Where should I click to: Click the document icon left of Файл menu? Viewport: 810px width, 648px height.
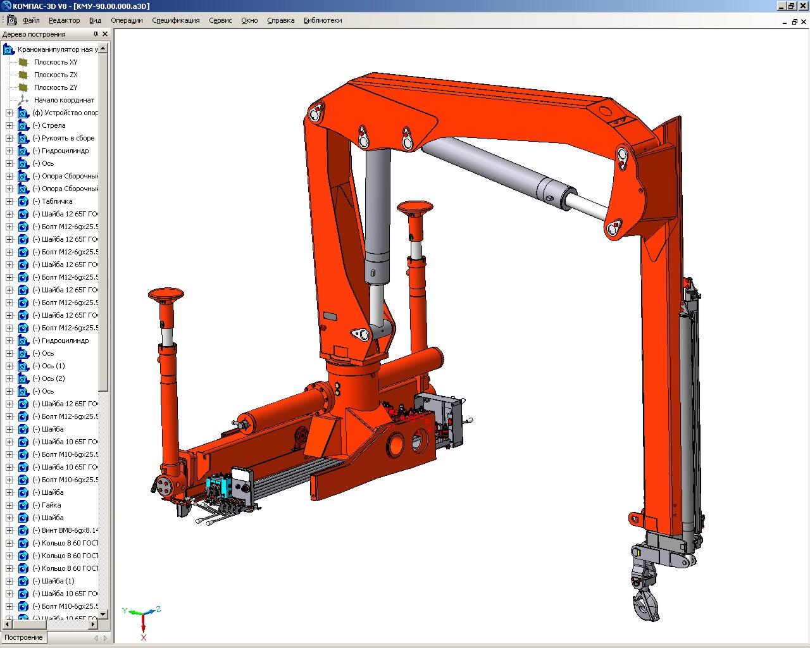[12, 20]
